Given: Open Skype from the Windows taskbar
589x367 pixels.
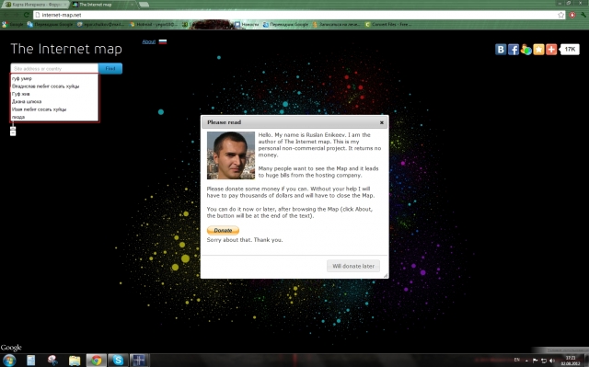Looking at the screenshot, I should [118, 361].
